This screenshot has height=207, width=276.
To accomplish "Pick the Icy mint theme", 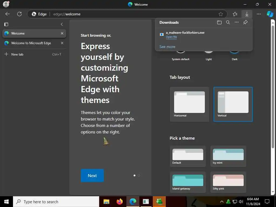I will pyautogui.click(x=228, y=156).
